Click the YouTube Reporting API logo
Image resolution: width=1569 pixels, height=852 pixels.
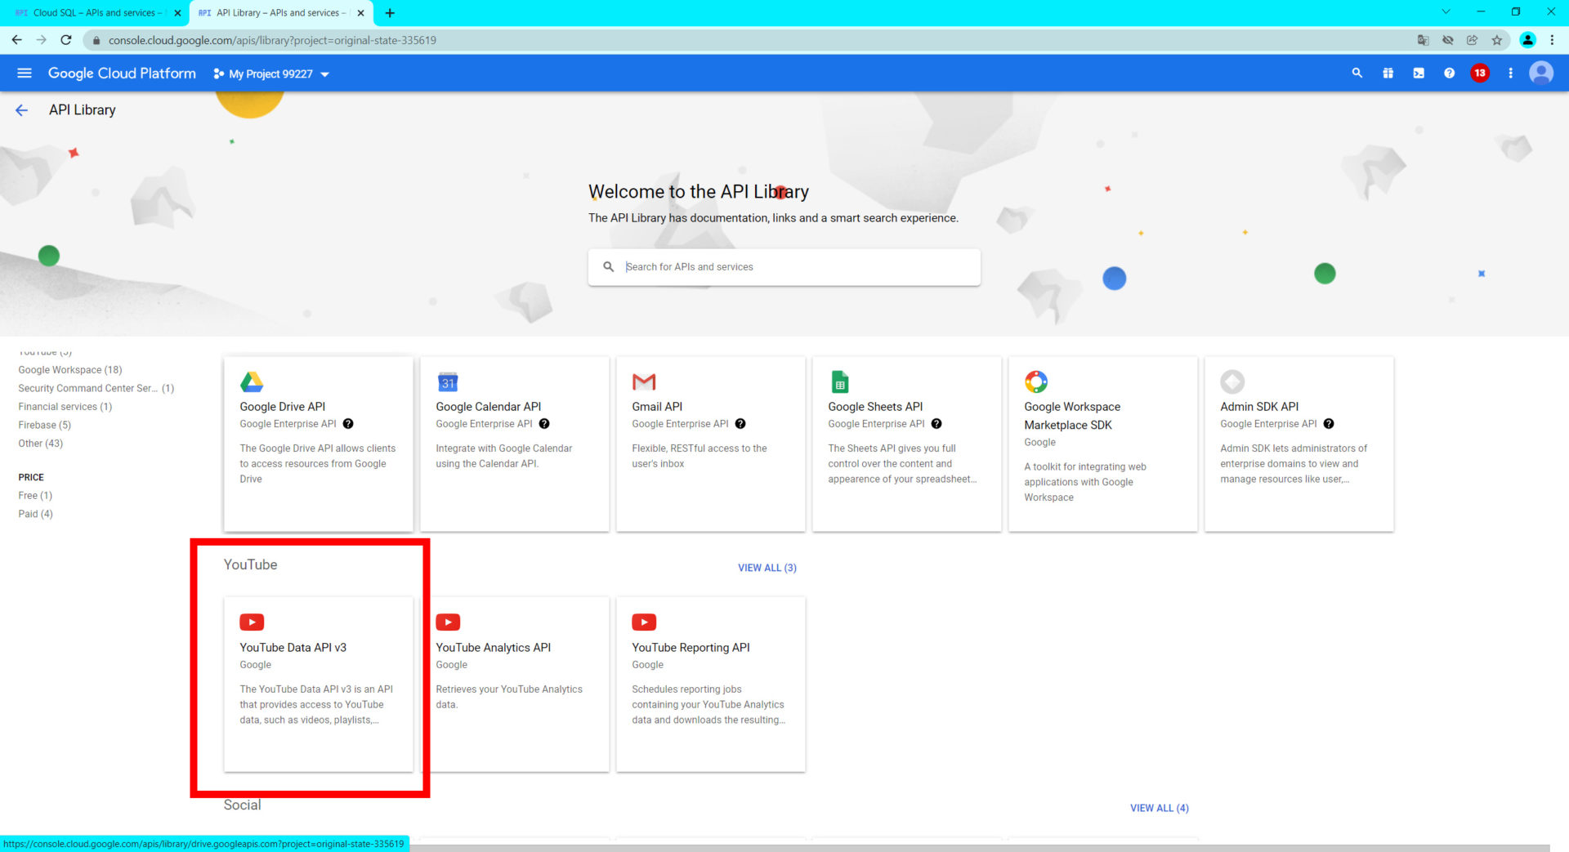click(x=644, y=622)
